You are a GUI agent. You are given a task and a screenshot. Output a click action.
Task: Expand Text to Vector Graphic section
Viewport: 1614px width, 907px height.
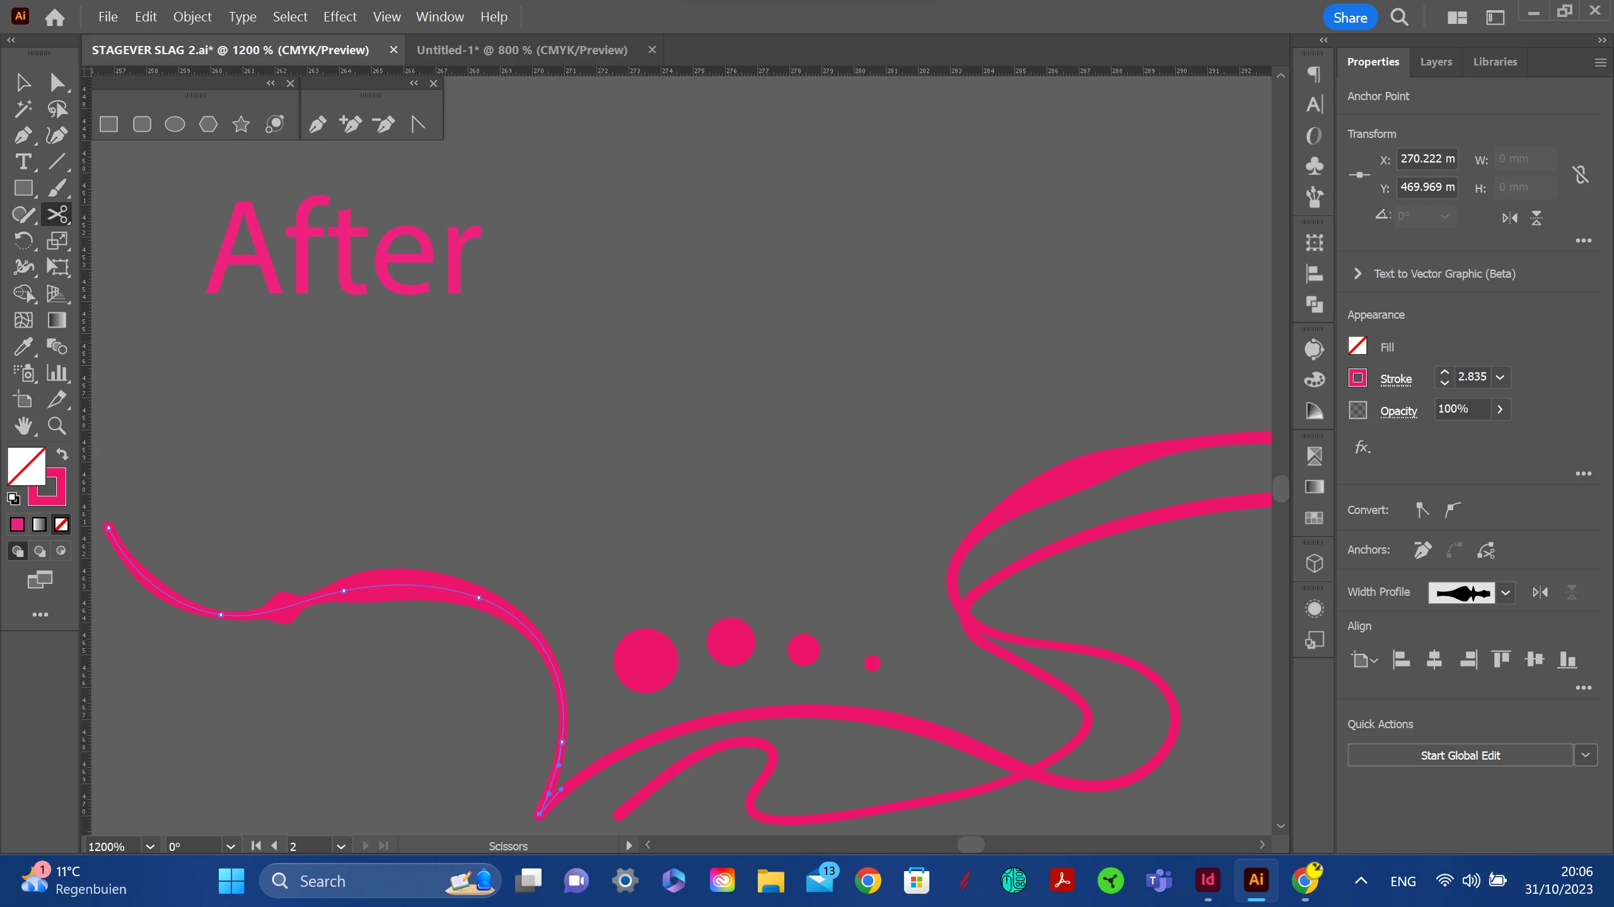pyautogui.click(x=1357, y=273)
